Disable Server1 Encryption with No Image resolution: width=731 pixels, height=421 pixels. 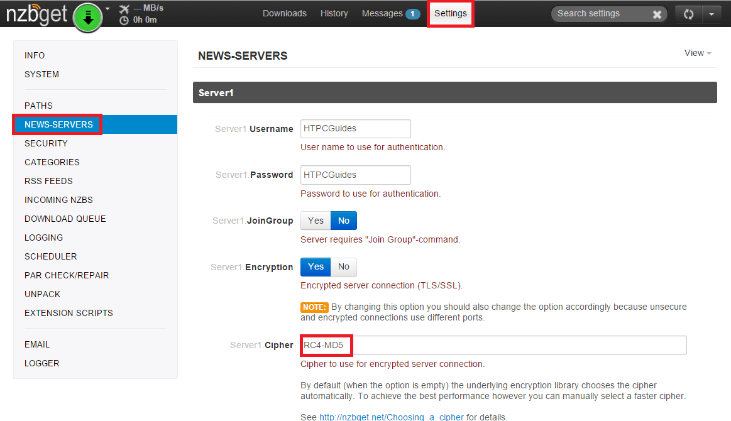344,267
